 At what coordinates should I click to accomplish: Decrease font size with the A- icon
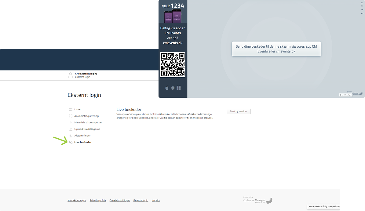362,6
